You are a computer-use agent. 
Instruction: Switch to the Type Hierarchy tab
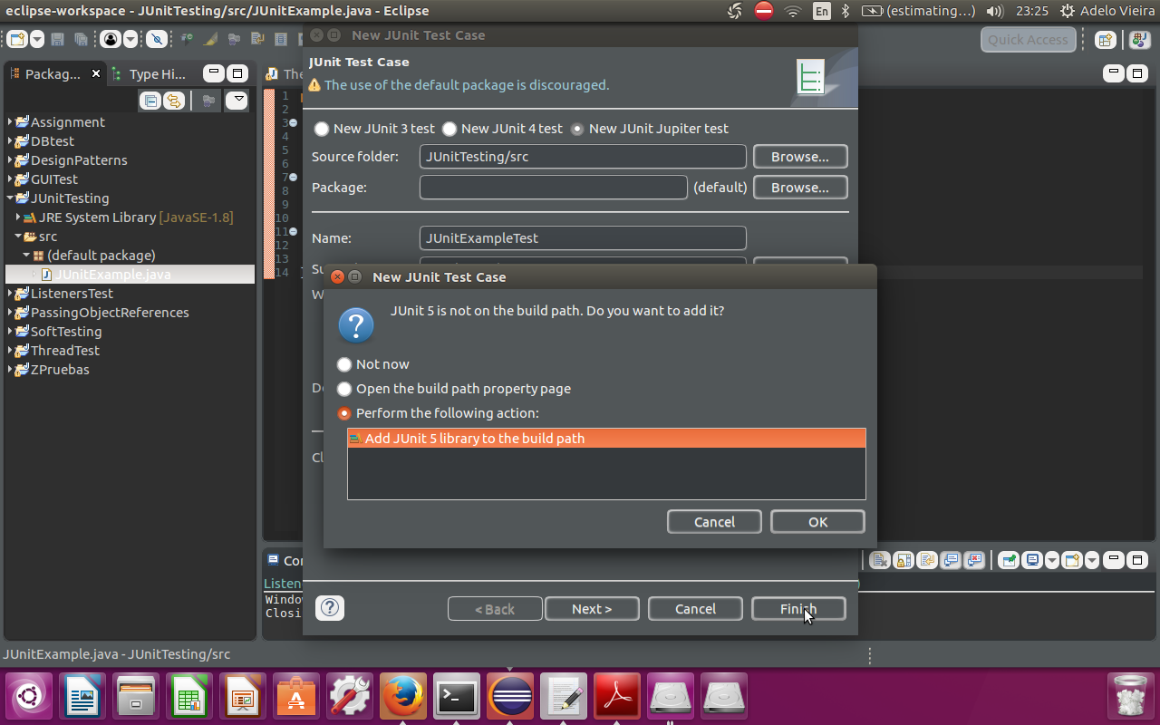[x=154, y=74]
